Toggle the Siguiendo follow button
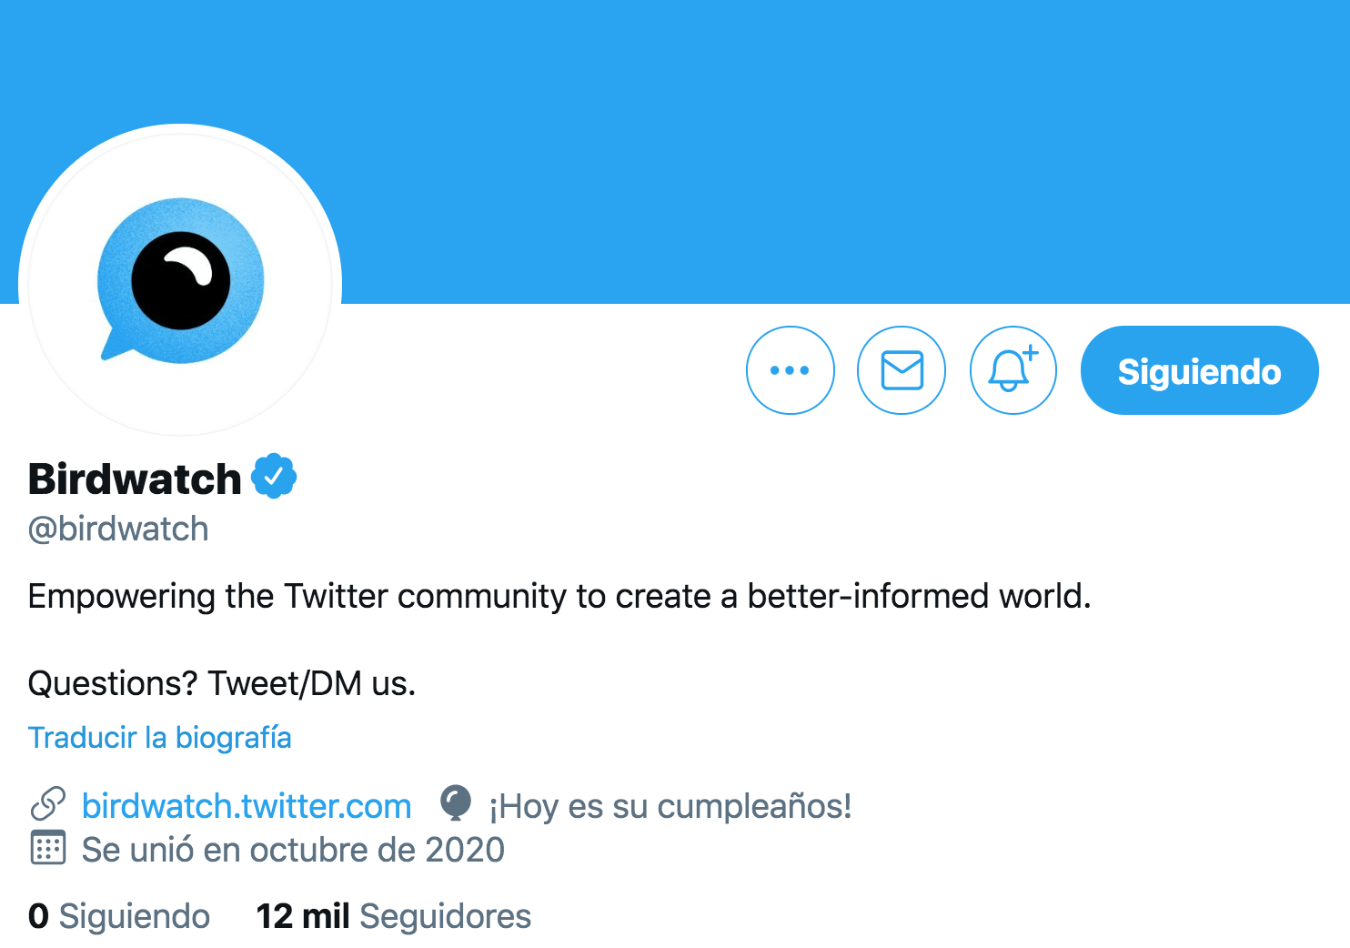 1199,370
